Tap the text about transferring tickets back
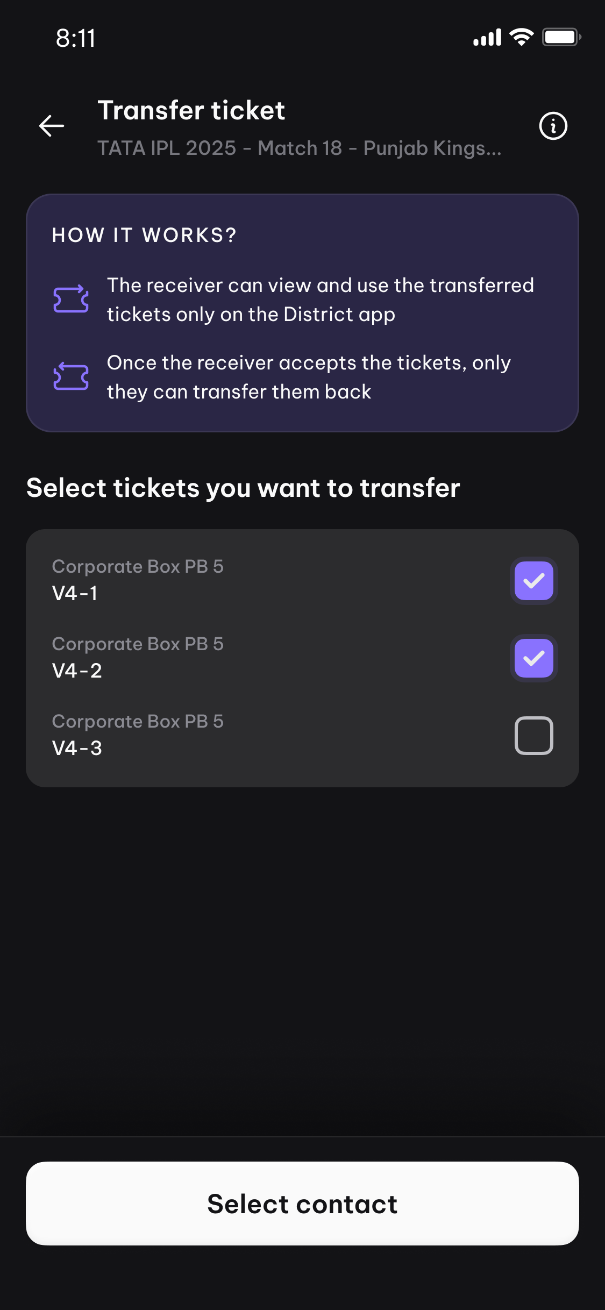Viewport: 605px width, 1310px height. pyautogui.click(x=309, y=377)
